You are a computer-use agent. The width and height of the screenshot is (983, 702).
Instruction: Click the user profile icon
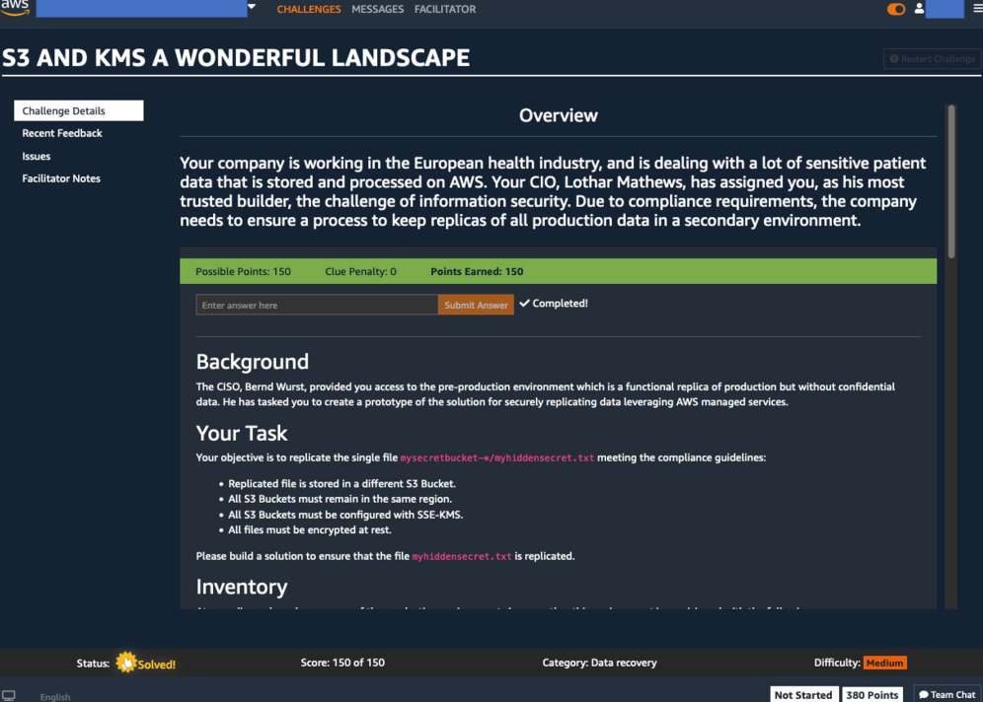(919, 8)
